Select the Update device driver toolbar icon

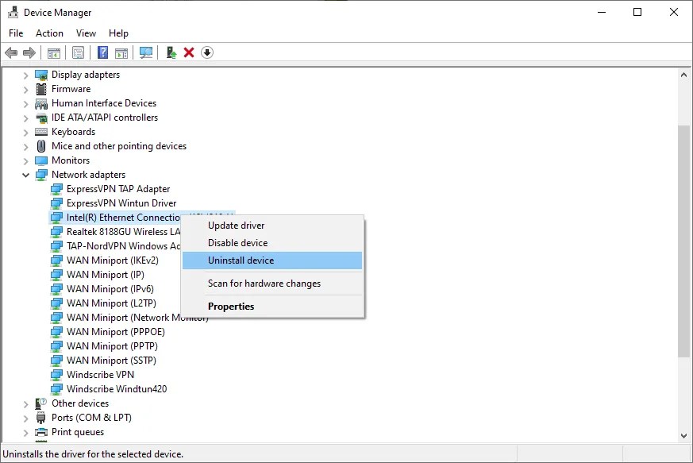[x=170, y=52]
